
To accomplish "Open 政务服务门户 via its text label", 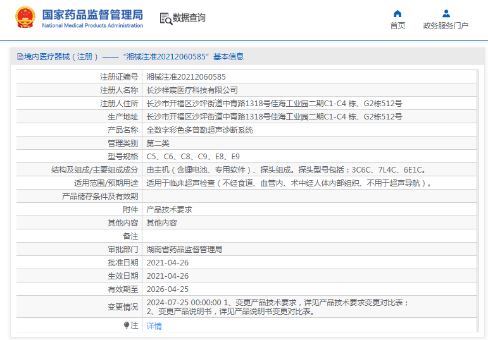I will coord(446,26).
